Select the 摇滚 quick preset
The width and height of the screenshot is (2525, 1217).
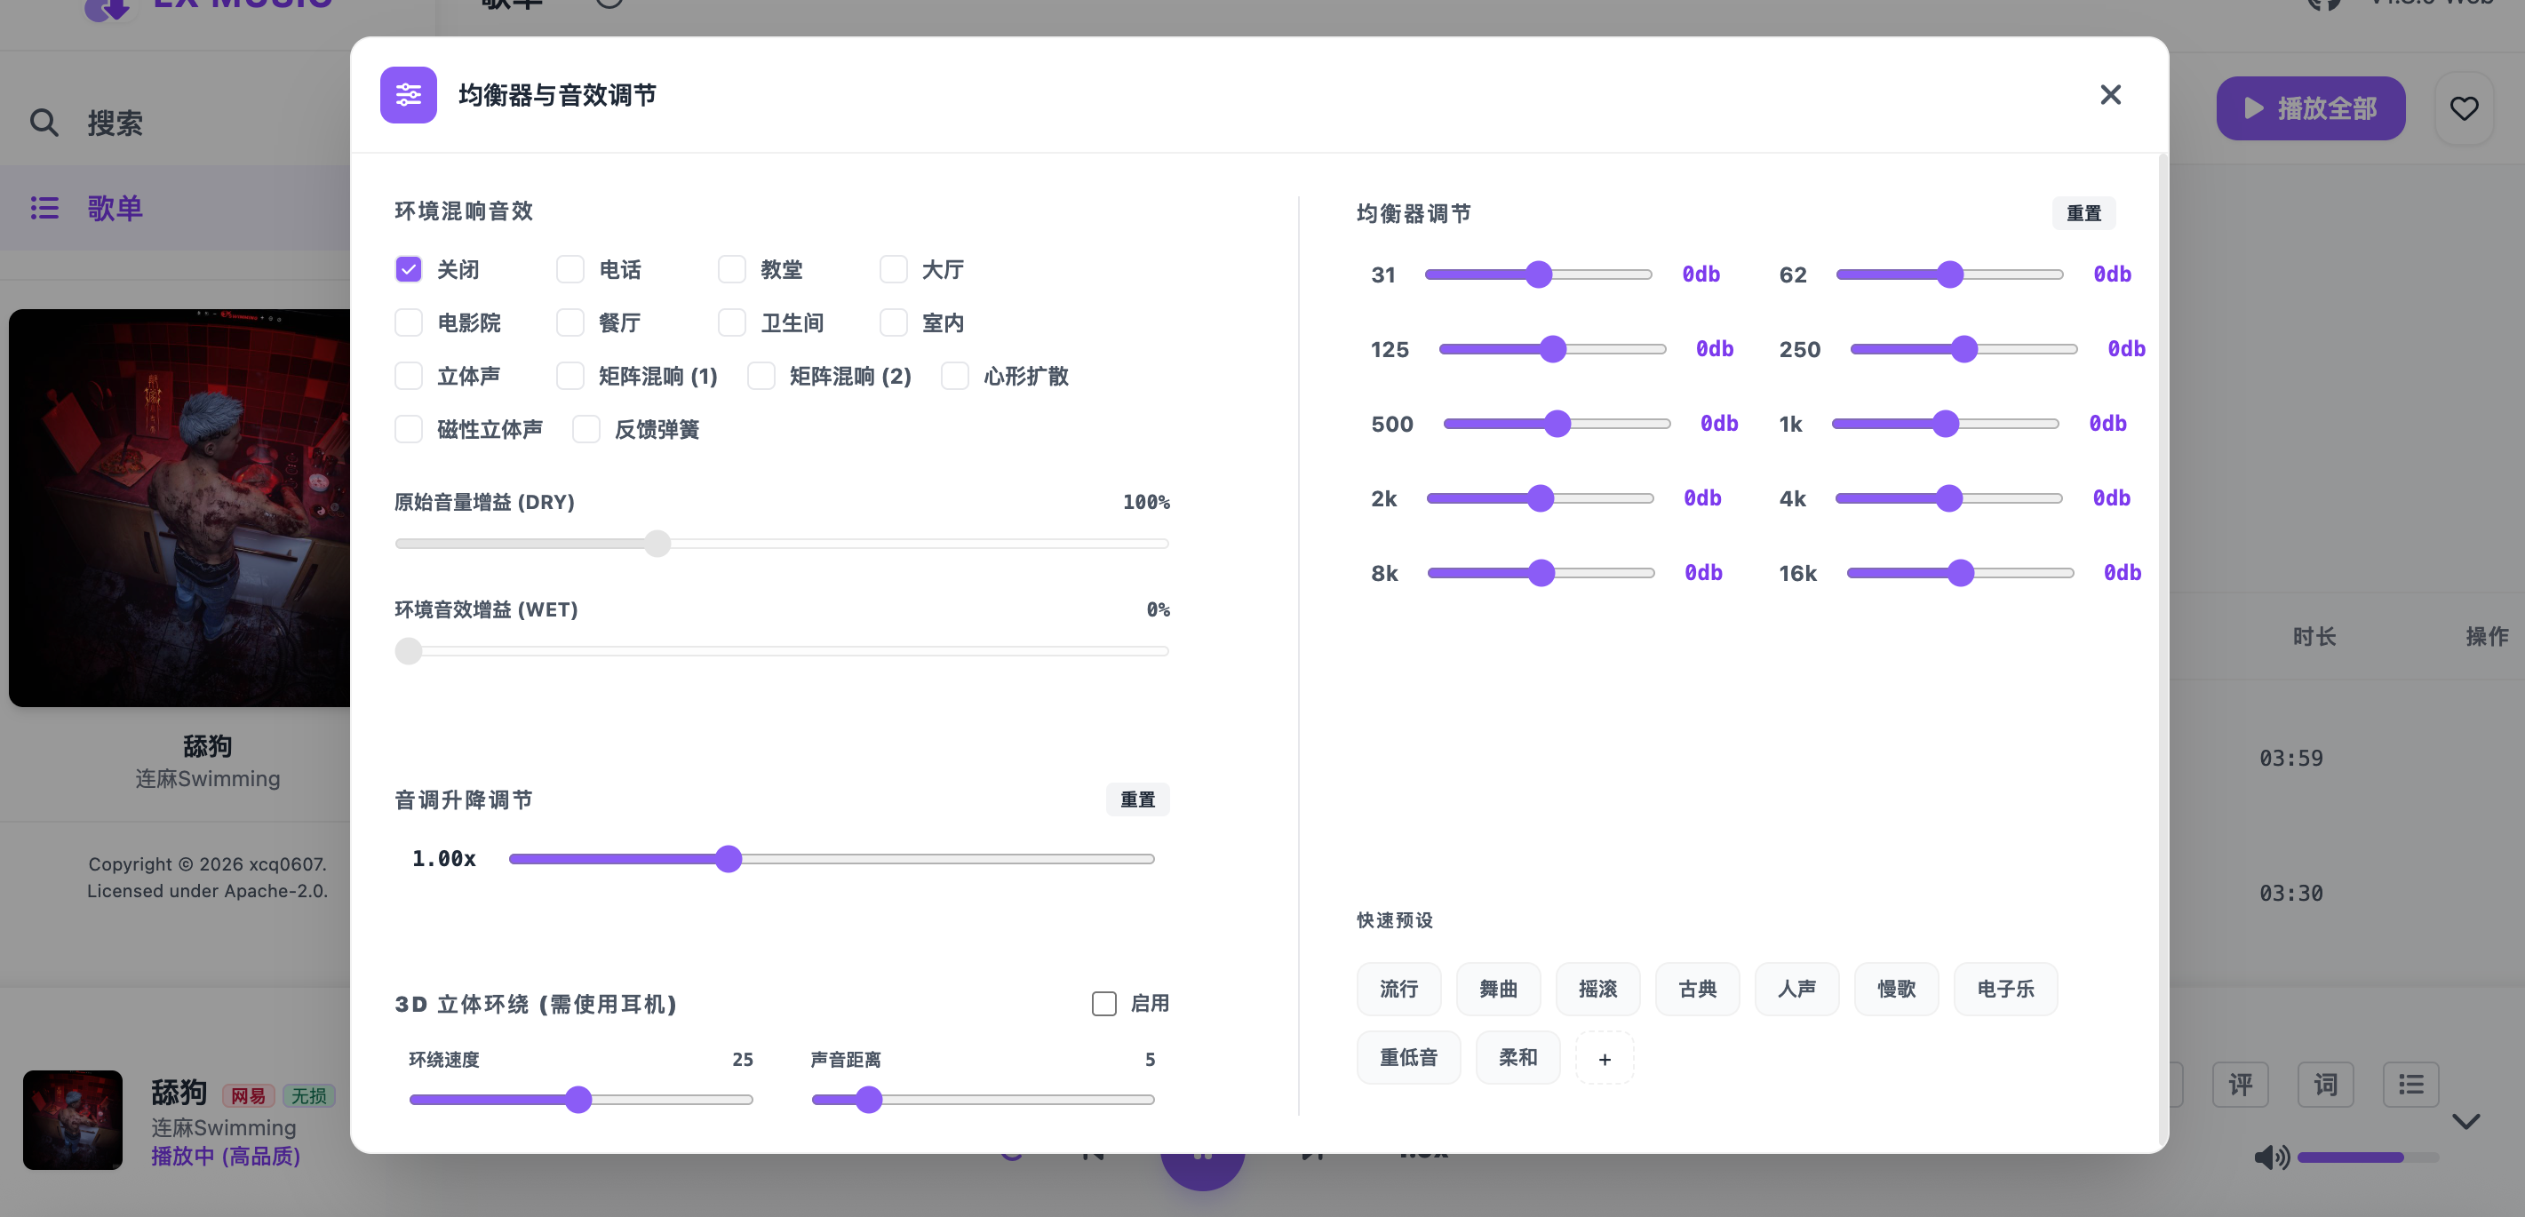(1597, 989)
